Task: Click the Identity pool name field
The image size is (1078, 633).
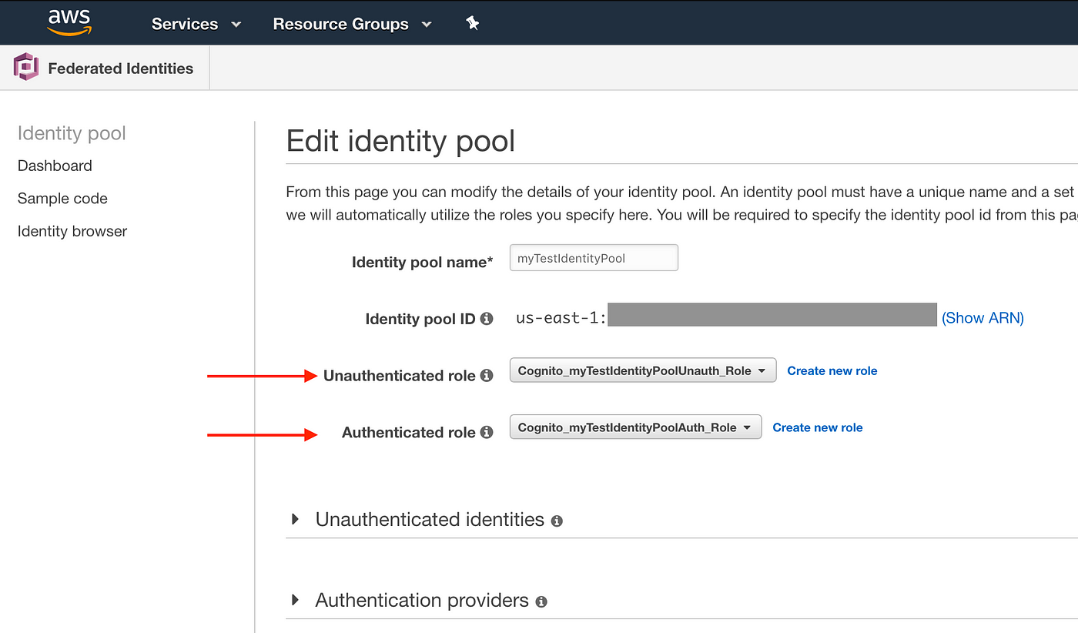Action: pyautogui.click(x=594, y=258)
